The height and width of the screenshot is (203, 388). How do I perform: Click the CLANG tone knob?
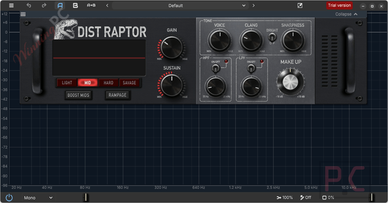point(251,40)
